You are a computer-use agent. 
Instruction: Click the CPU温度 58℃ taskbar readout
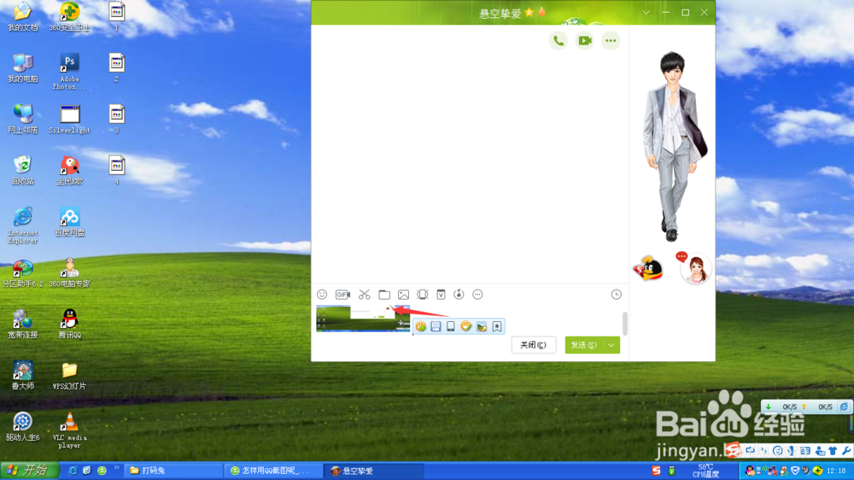coord(706,471)
